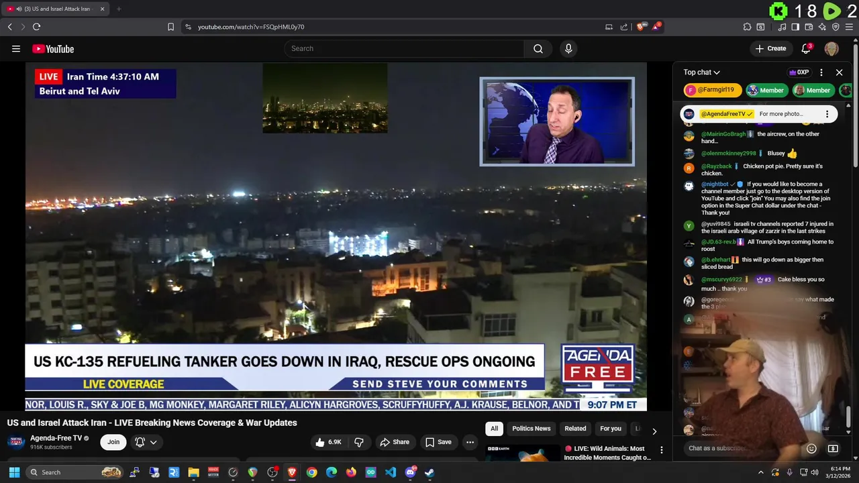
Task: Open the Brave VPN shield icon
Action: tap(836, 27)
